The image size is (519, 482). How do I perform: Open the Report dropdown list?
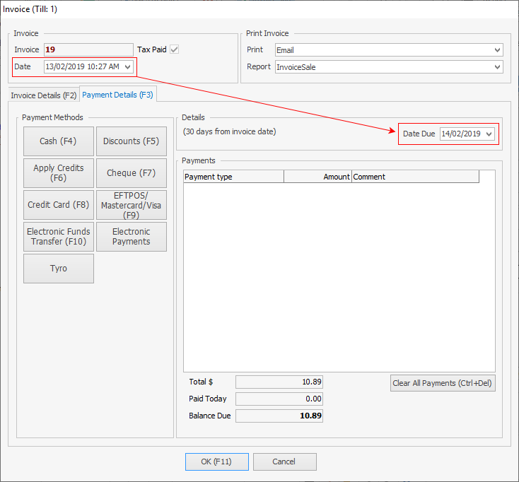(x=497, y=66)
